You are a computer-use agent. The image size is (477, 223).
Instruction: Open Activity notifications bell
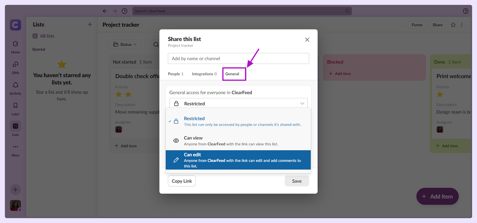16,88
